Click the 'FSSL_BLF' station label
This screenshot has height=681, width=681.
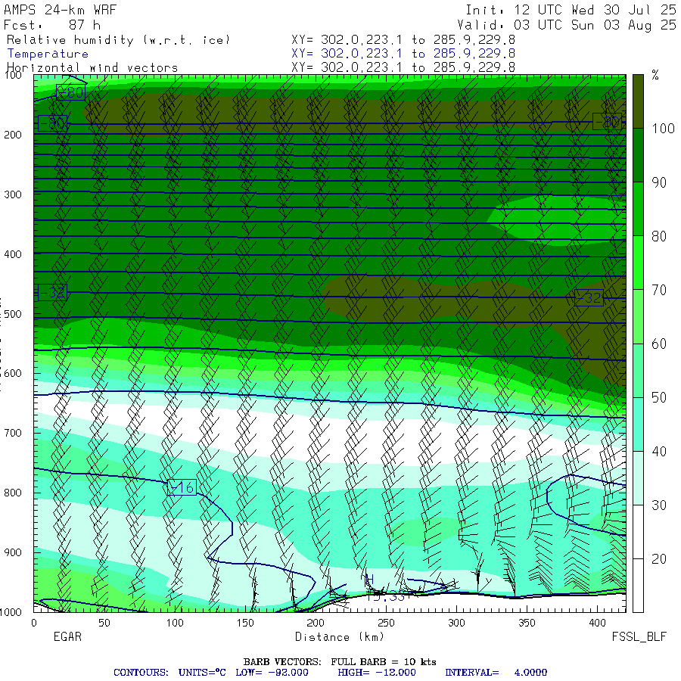tap(639, 636)
